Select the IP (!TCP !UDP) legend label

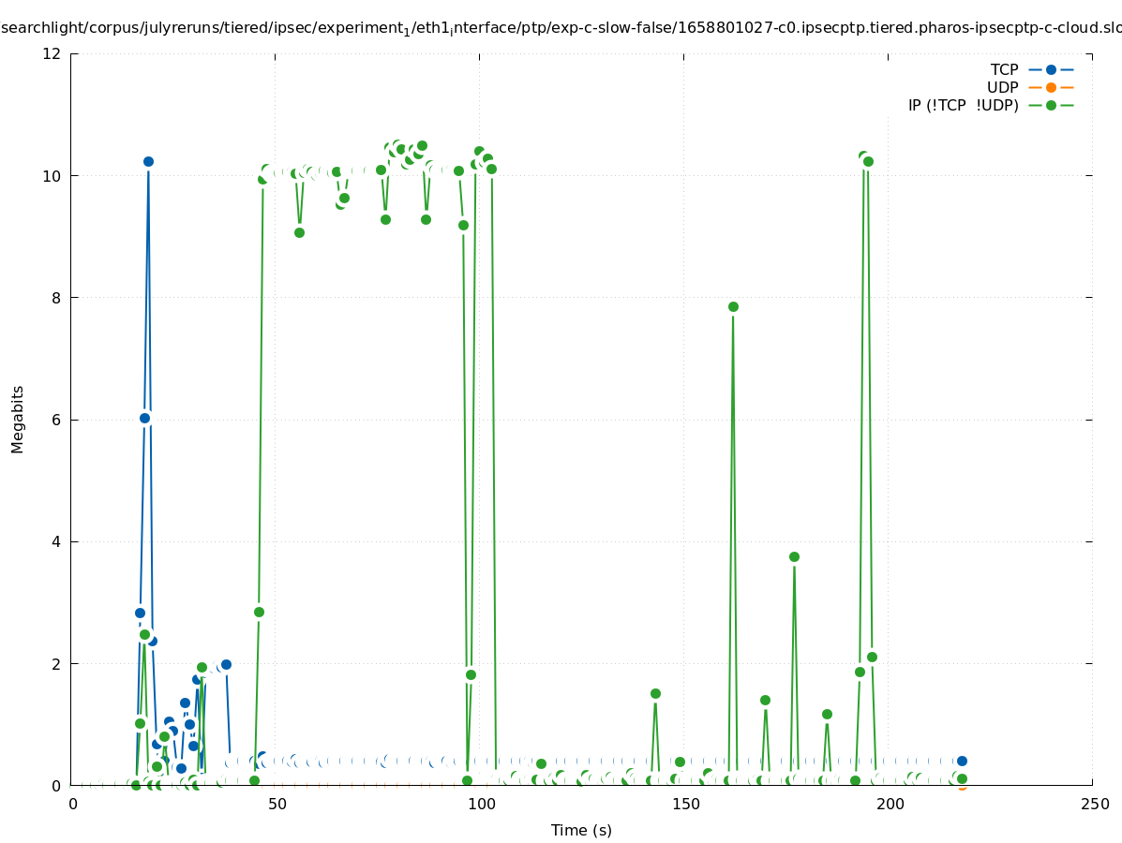963,105
